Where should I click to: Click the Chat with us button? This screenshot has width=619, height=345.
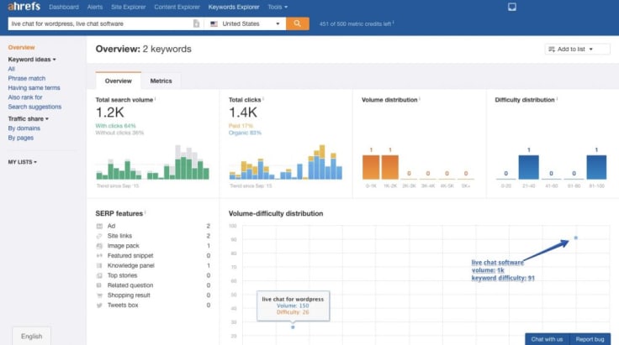pyautogui.click(x=547, y=339)
